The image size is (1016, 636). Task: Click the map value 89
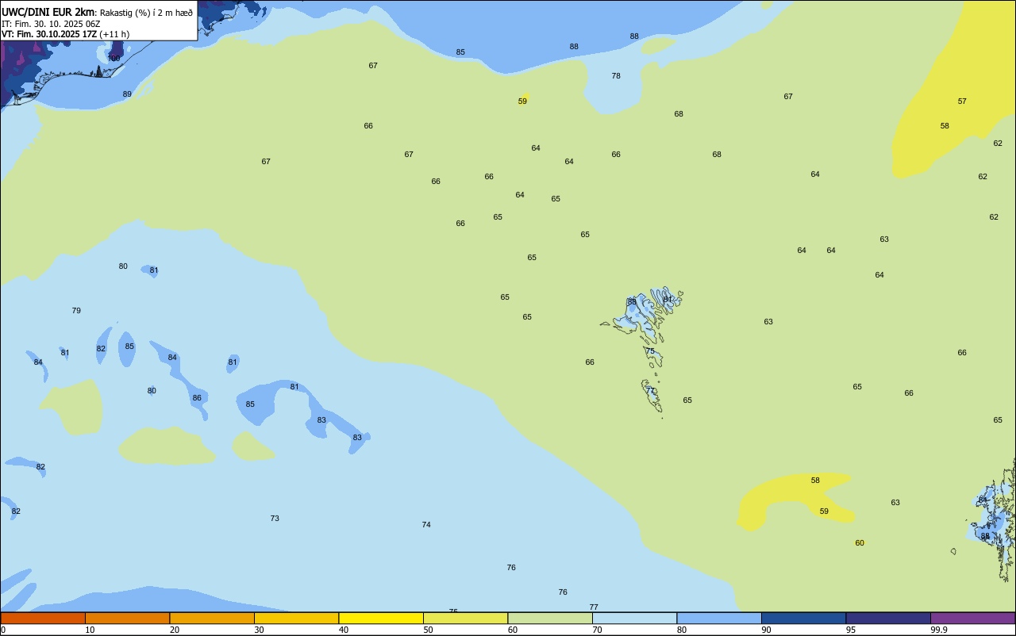(127, 94)
